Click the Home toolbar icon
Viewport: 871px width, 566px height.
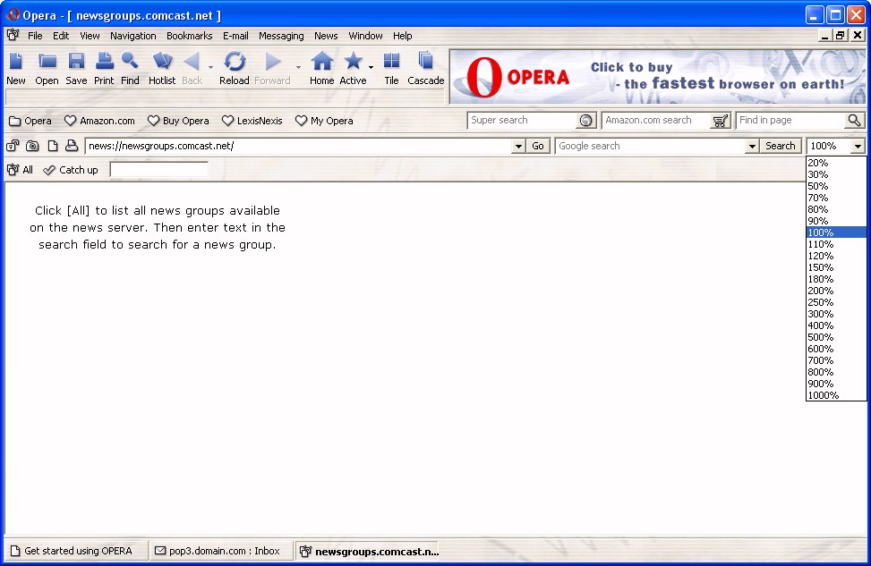pyautogui.click(x=321, y=62)
